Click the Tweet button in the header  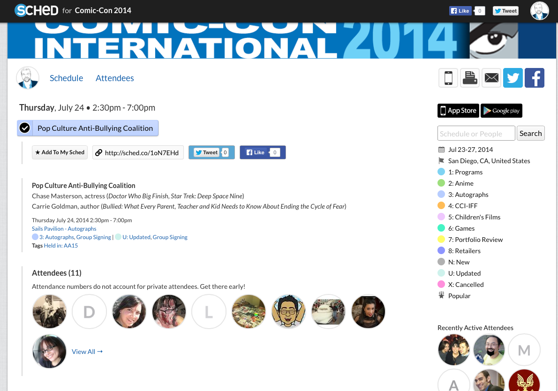coord(505,11)
